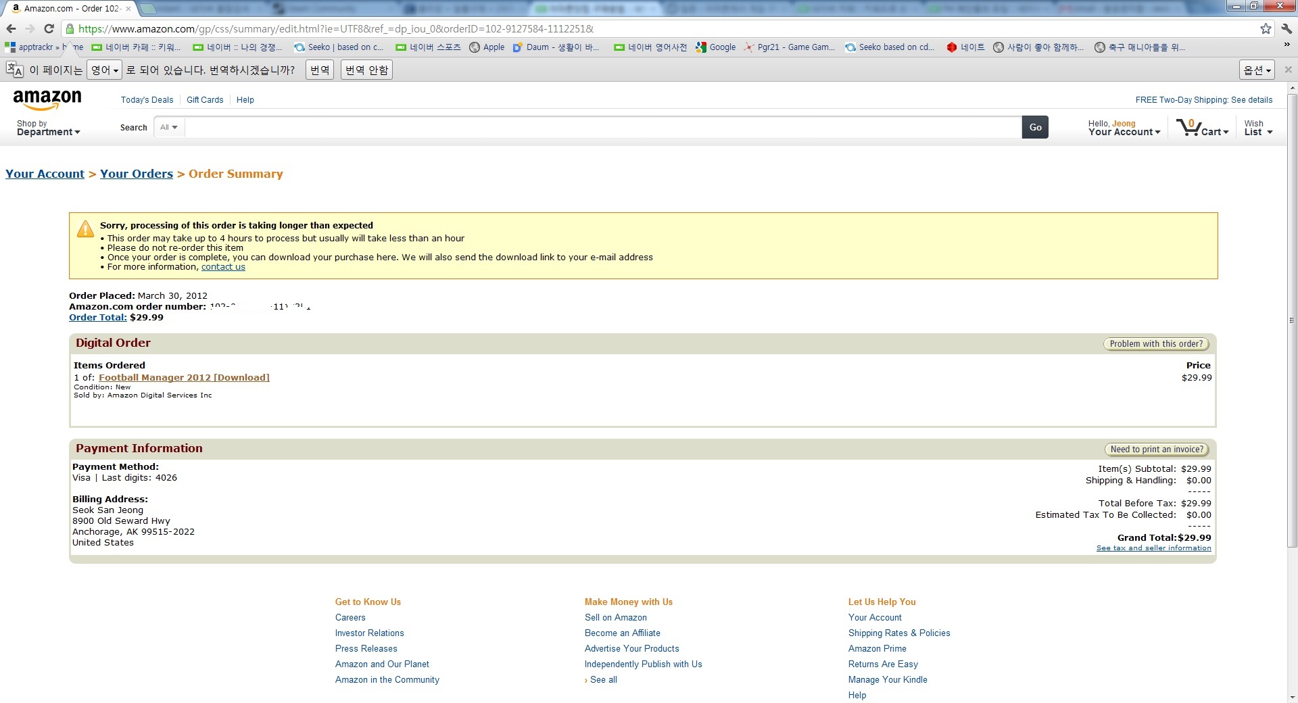
Task: Open the language dropdown 영어
Action: [x=105, y=70]
